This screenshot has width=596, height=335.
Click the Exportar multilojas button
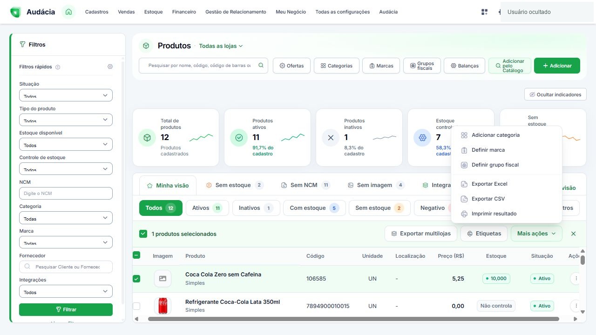point(421,234)
